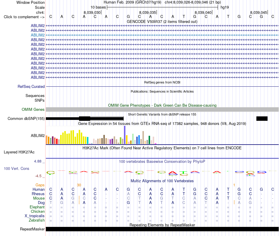This screenshot has height=236, width=279.
Task: Select the Chicken alignment row label
Action: point(38,211)
